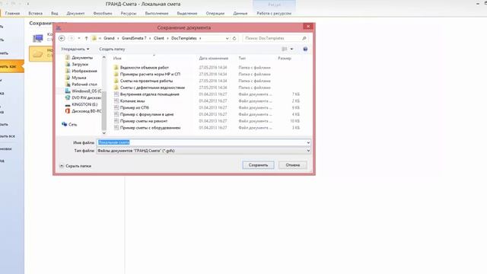This screenshot has height=274, width=487.
Task: Select the file Пример из СПб
Action: 135,107
